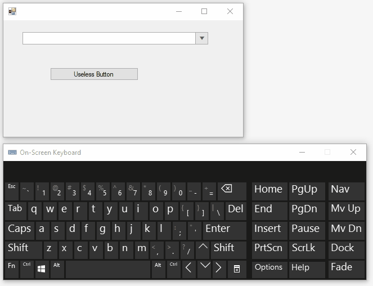373x286 pixels.
Task: Toggle the left Alt key
Action: [x=57, y=269]
